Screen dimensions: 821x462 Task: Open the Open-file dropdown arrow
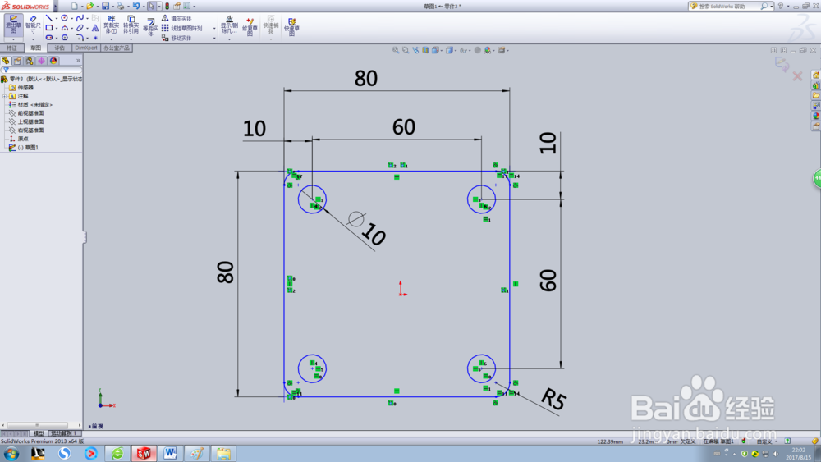click(98, 7)
